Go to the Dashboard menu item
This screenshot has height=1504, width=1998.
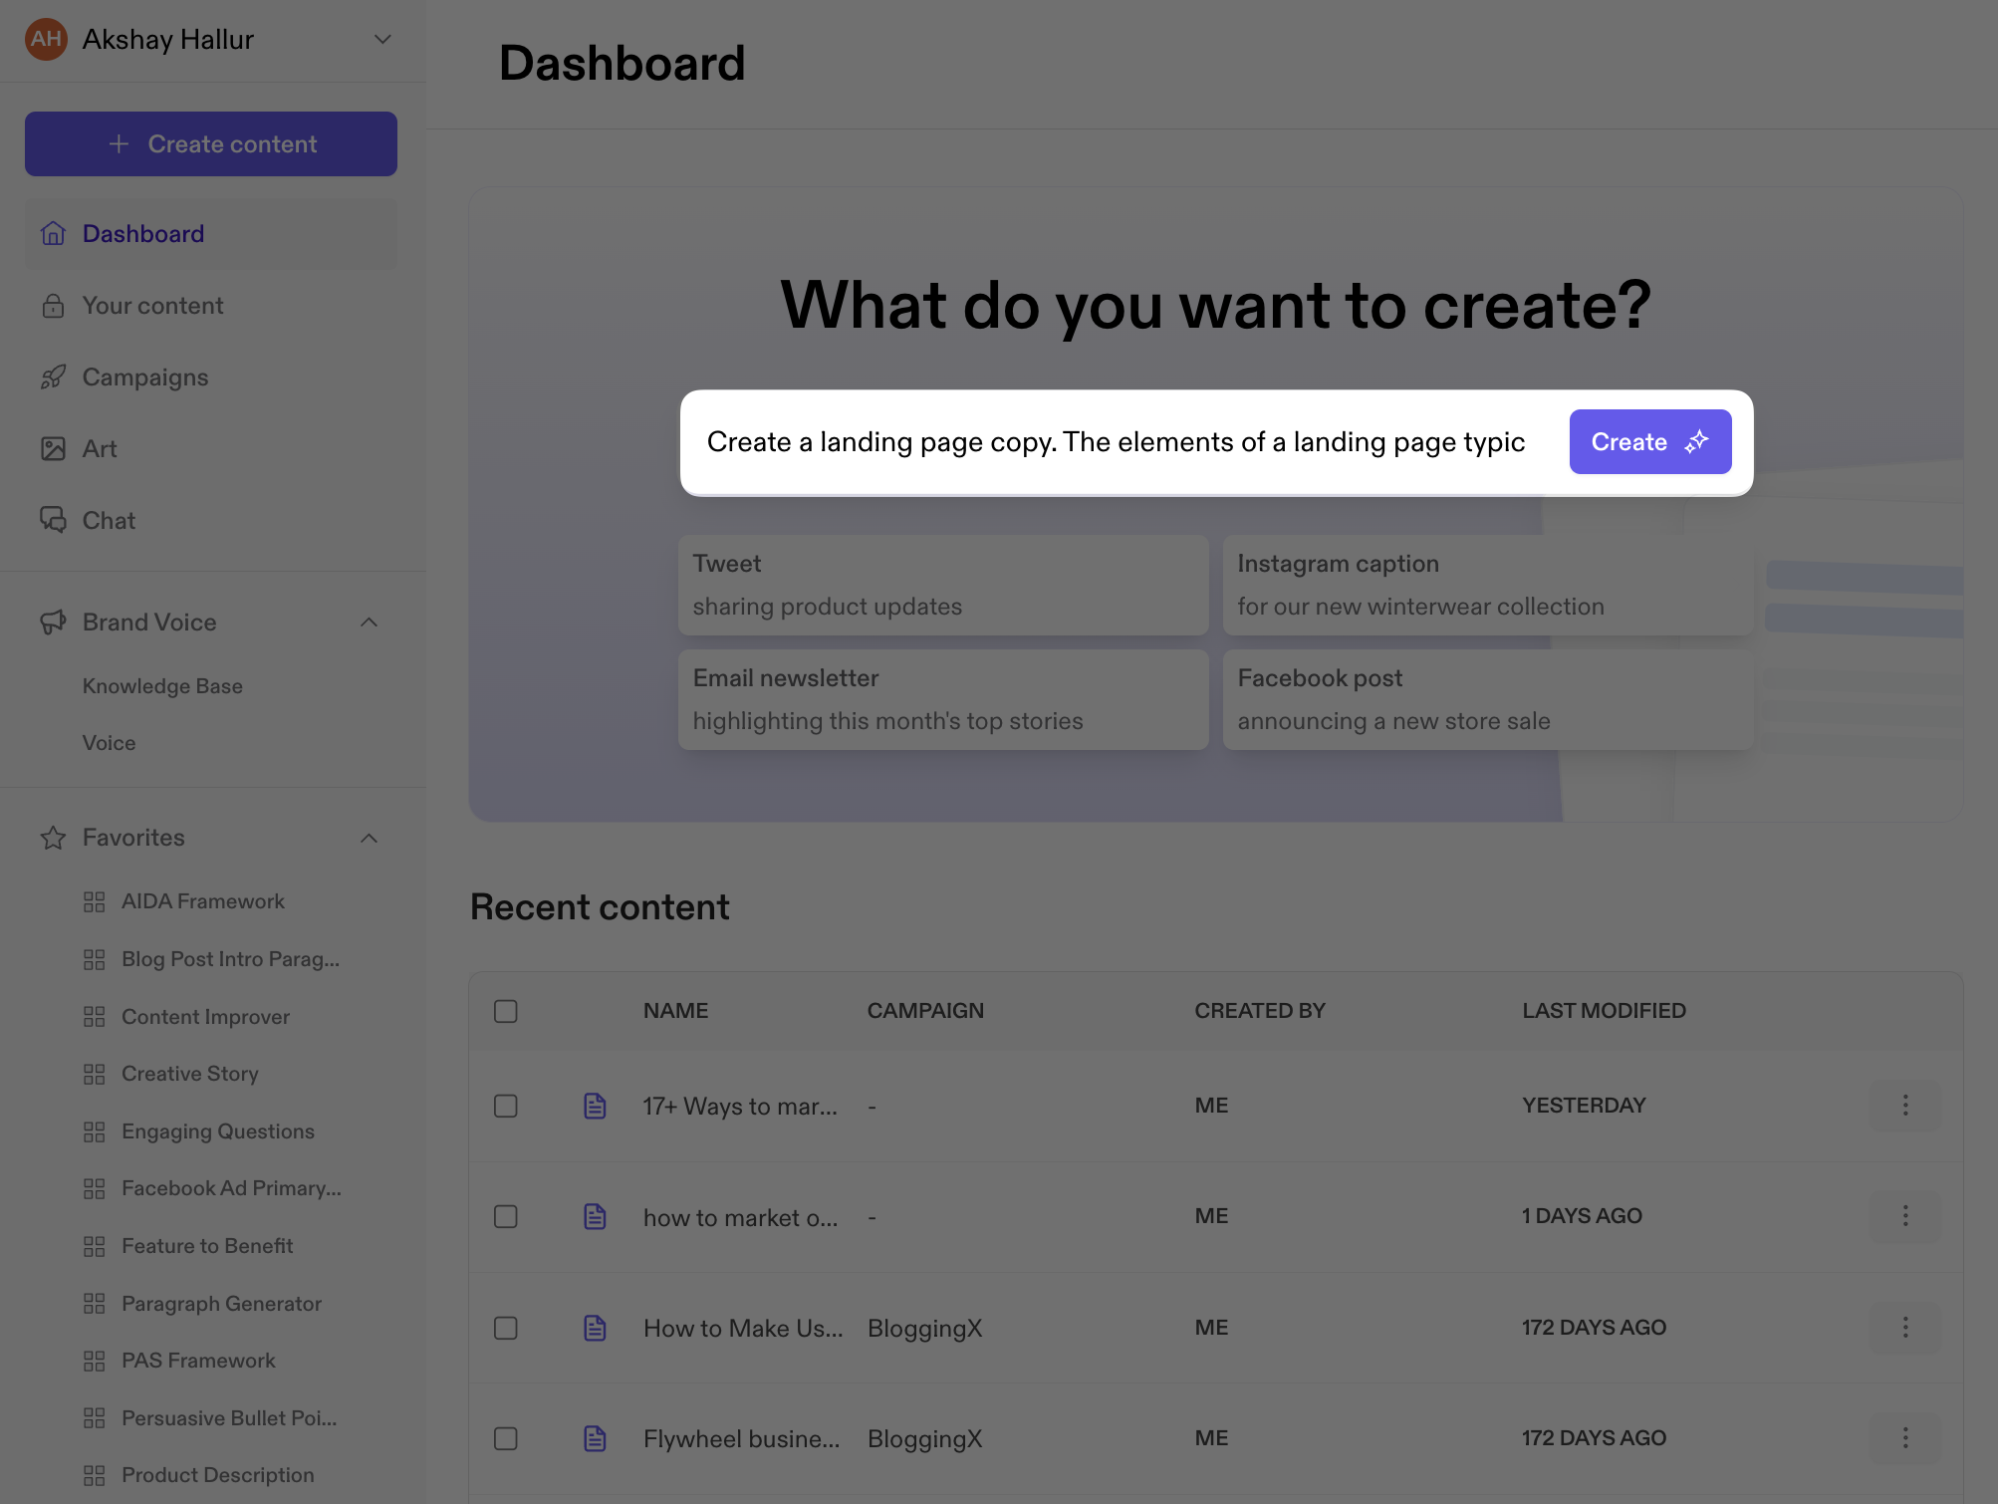143,234
